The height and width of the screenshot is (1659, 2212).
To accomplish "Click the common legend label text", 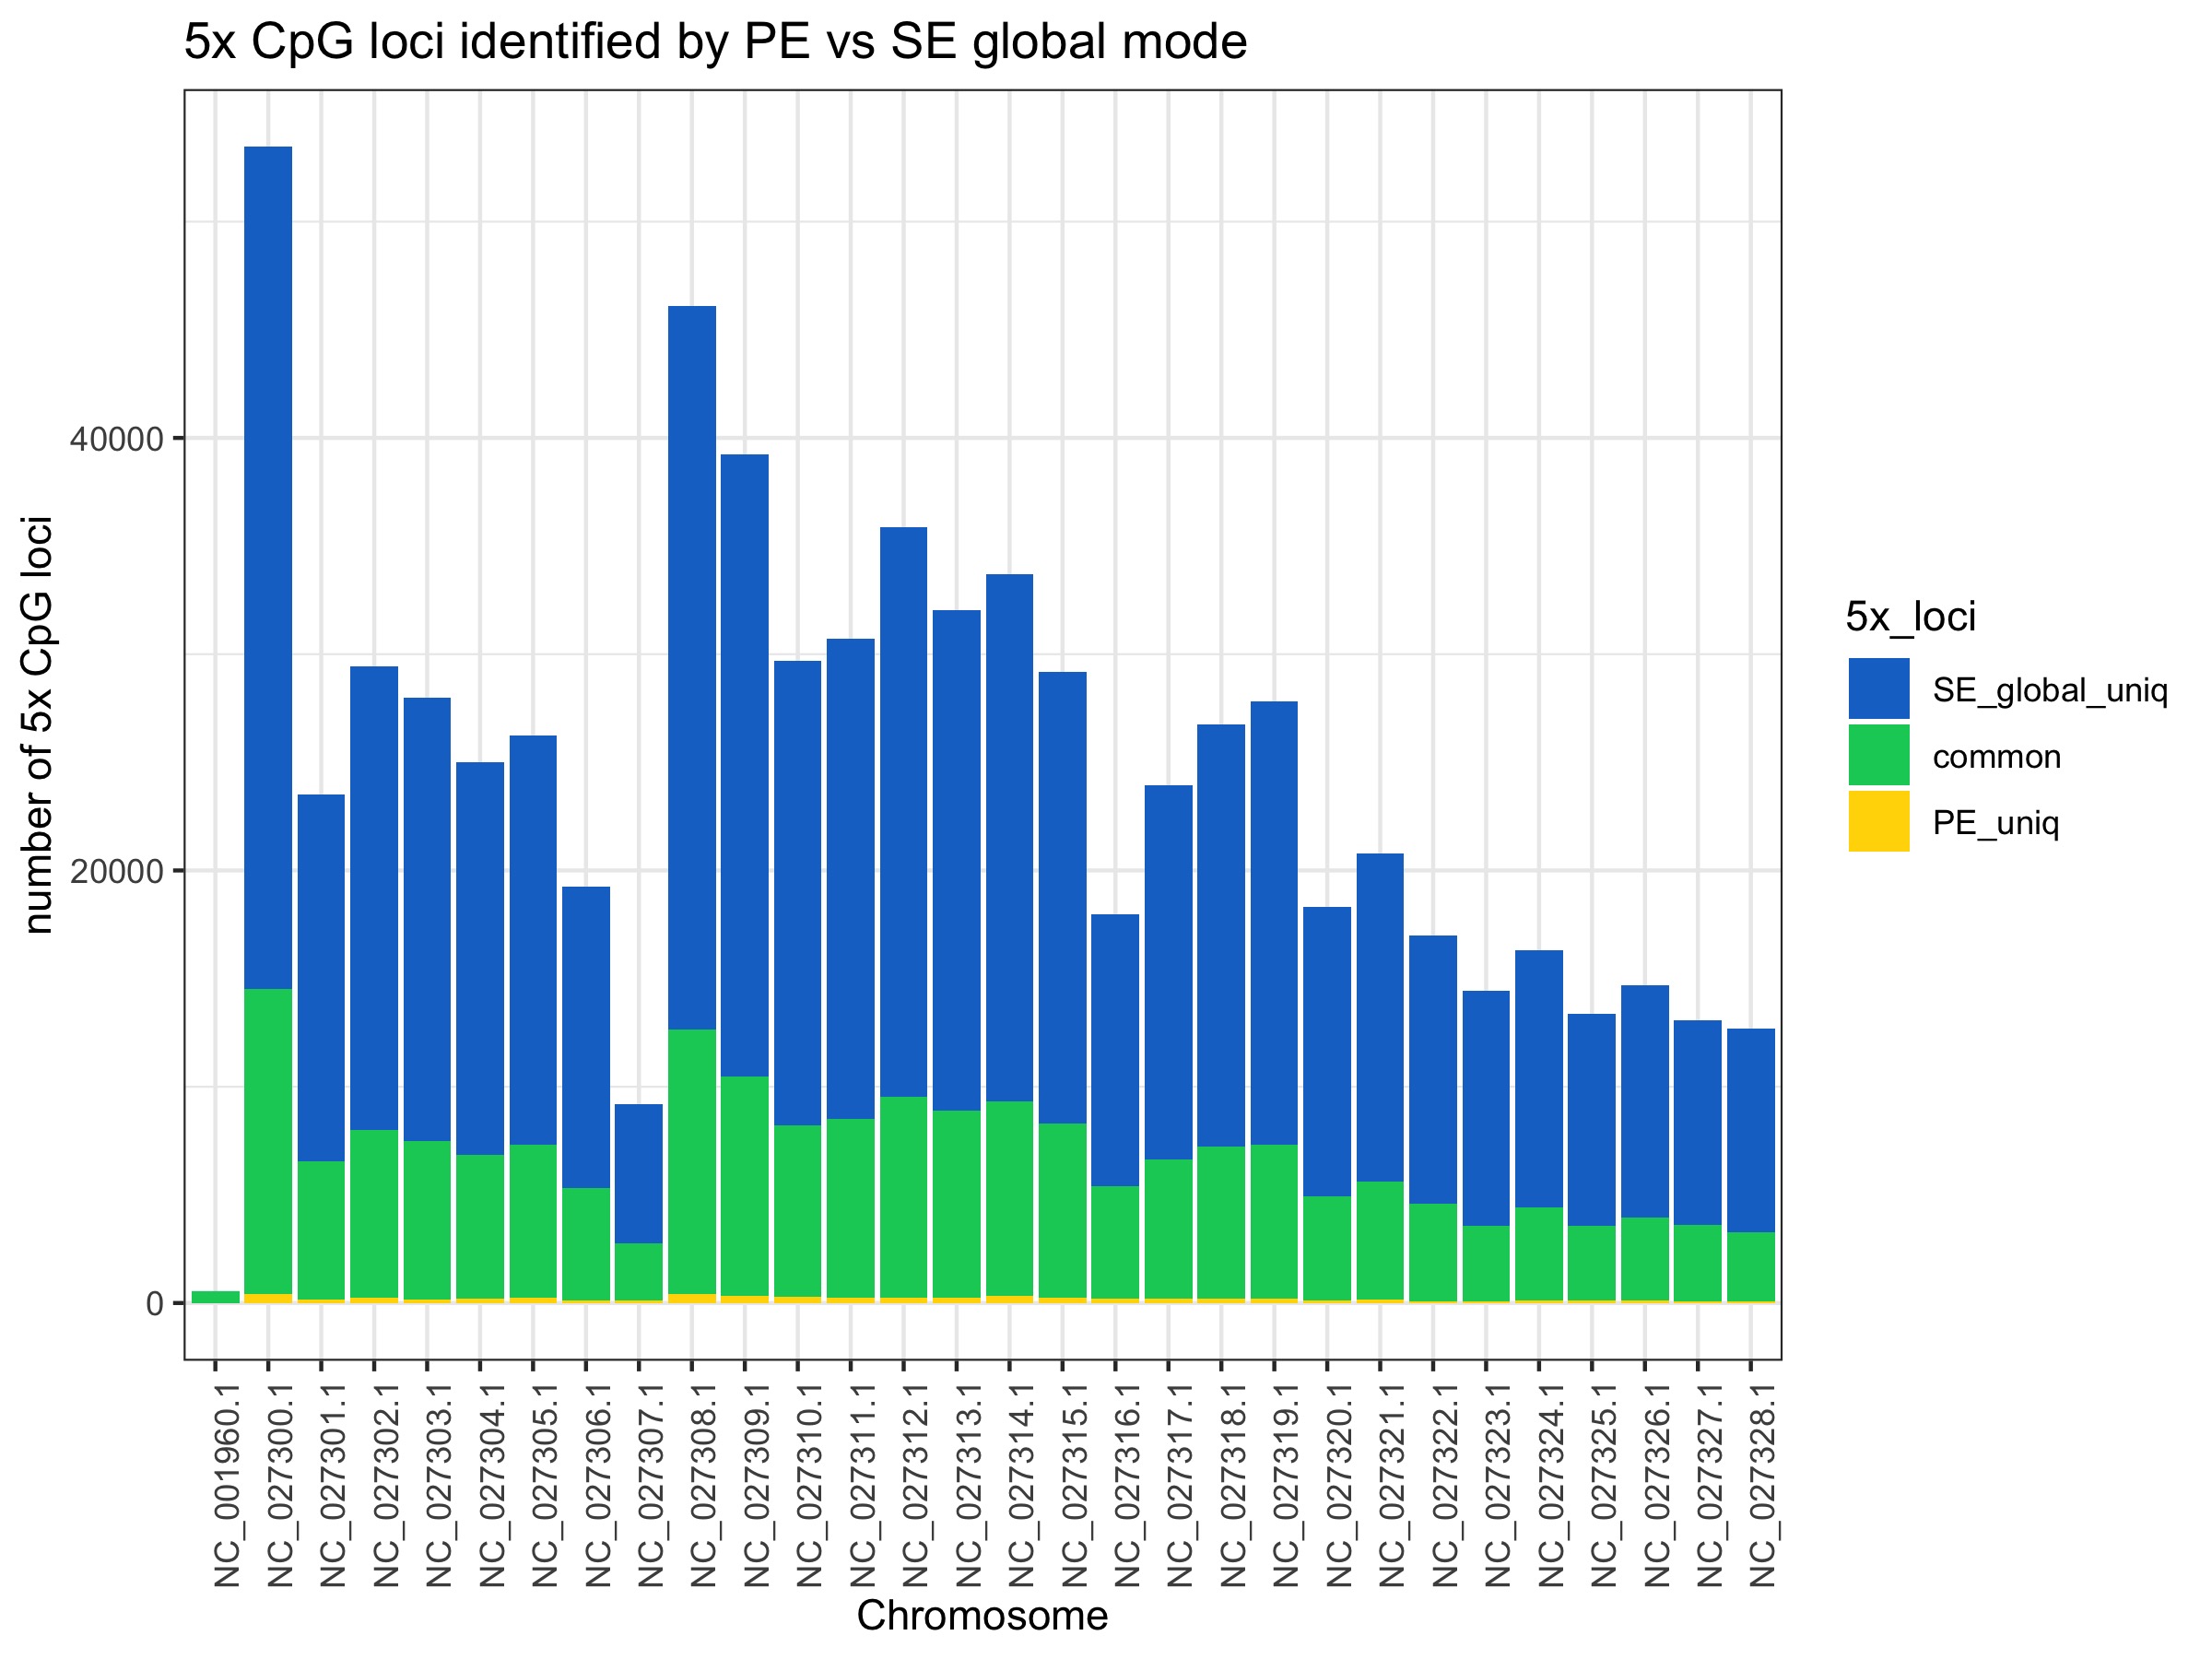I will (x=1996, y=757).
